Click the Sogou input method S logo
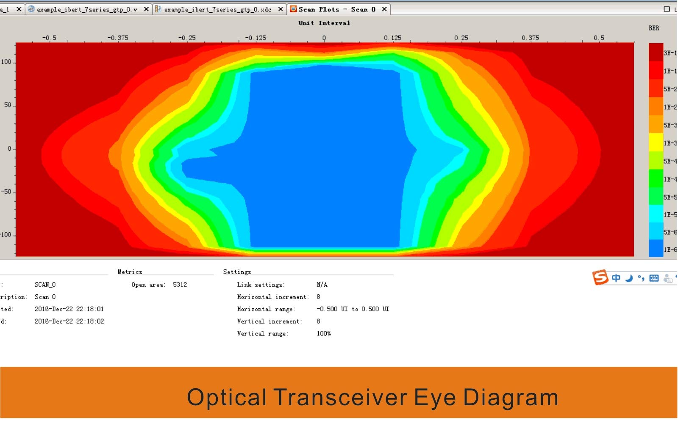Screen dimensions: 678x423 [x=600, y=277]
